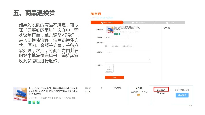Image resolution: width=205 pixels, height=115 pixels.
Task: Click the order details heading in the right panel
Action: pos(167,28)
